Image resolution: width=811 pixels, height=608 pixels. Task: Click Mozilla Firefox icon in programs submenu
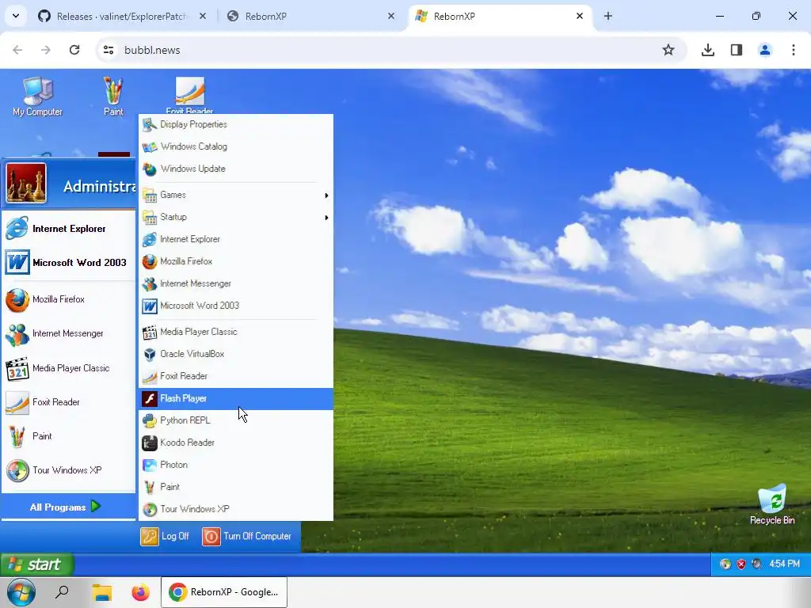pyautogui.click(x=150, y=261)
